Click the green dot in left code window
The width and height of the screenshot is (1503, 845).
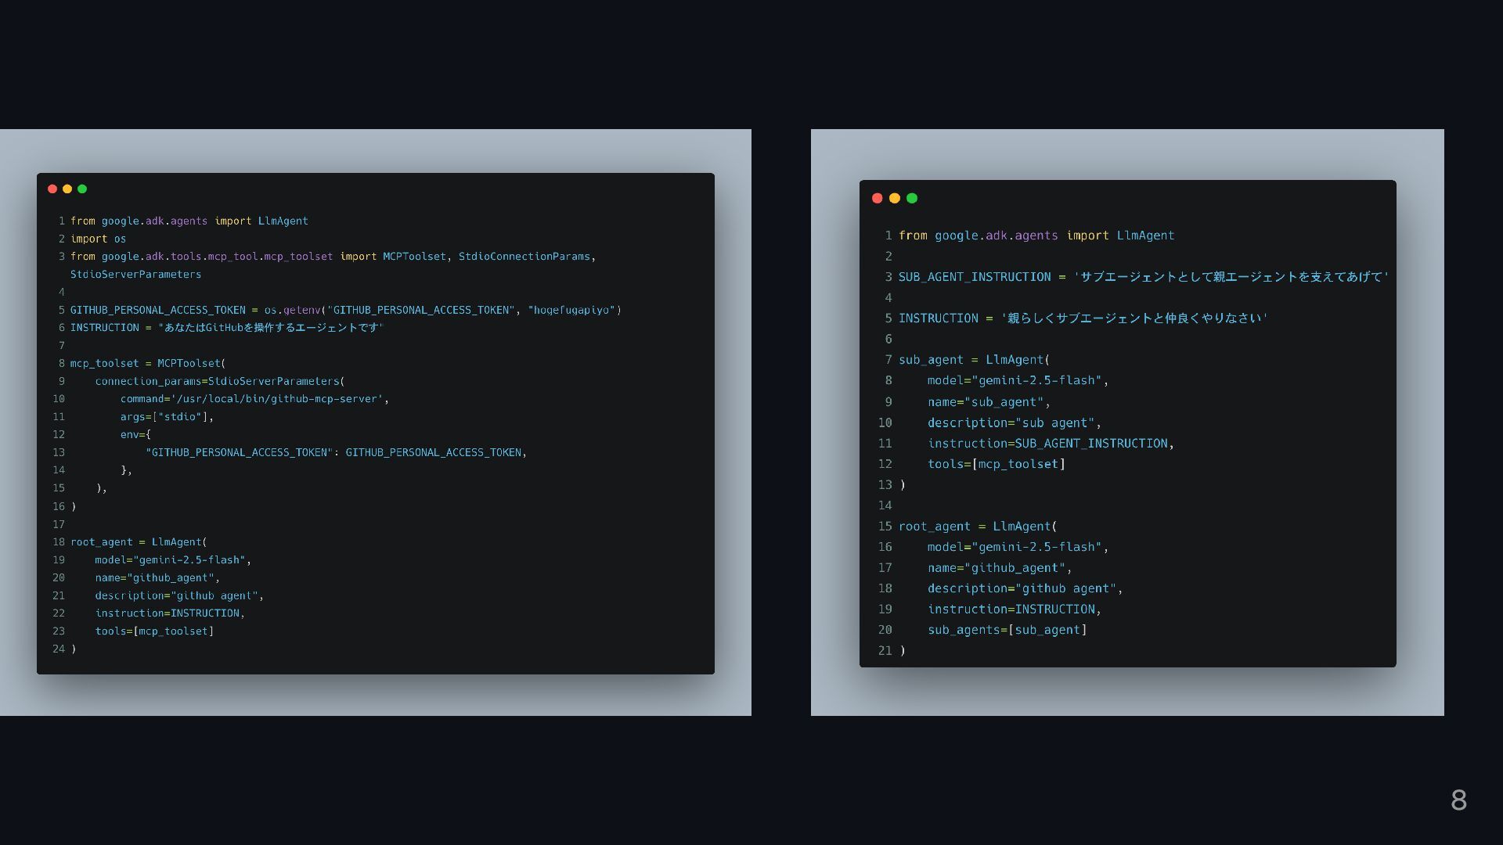[82, 189]
